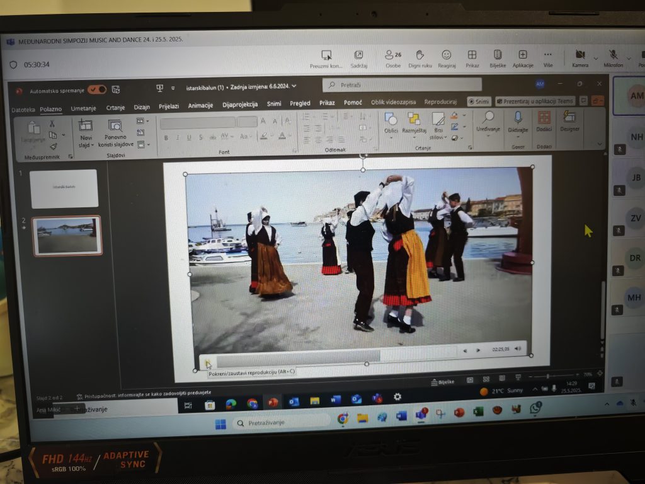
Task: Open the Bilješke notes icon in Teams
Action: (x=497, y=55)
